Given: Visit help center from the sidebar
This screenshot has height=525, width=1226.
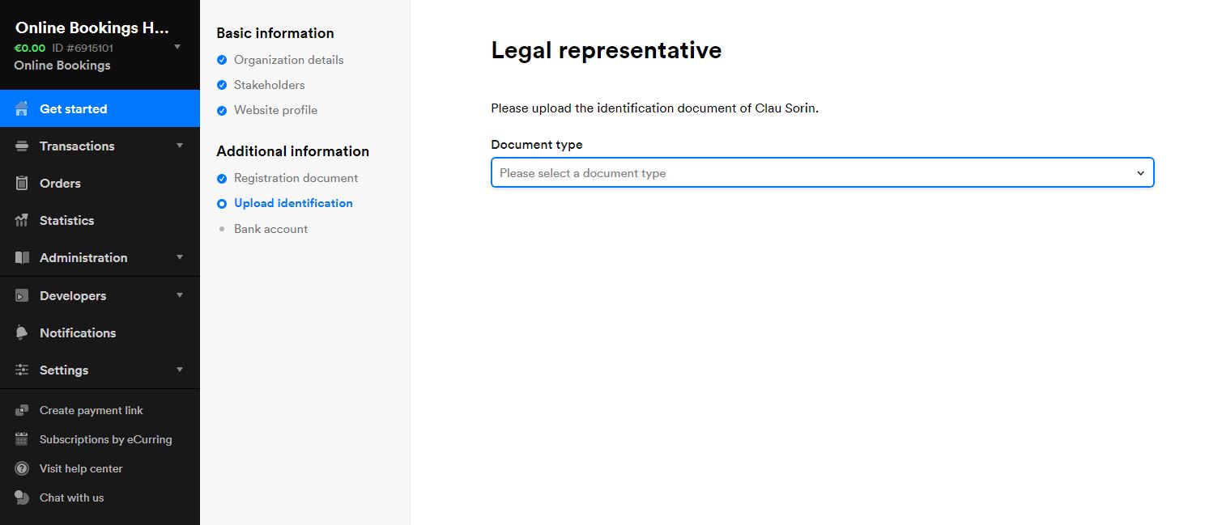Looking at the screenshot, I should [80, 468].
